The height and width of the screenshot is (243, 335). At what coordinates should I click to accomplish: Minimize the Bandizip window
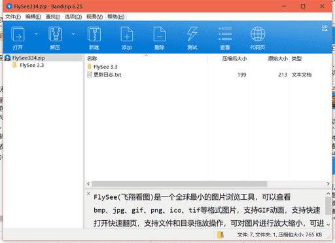coord(284,7)
